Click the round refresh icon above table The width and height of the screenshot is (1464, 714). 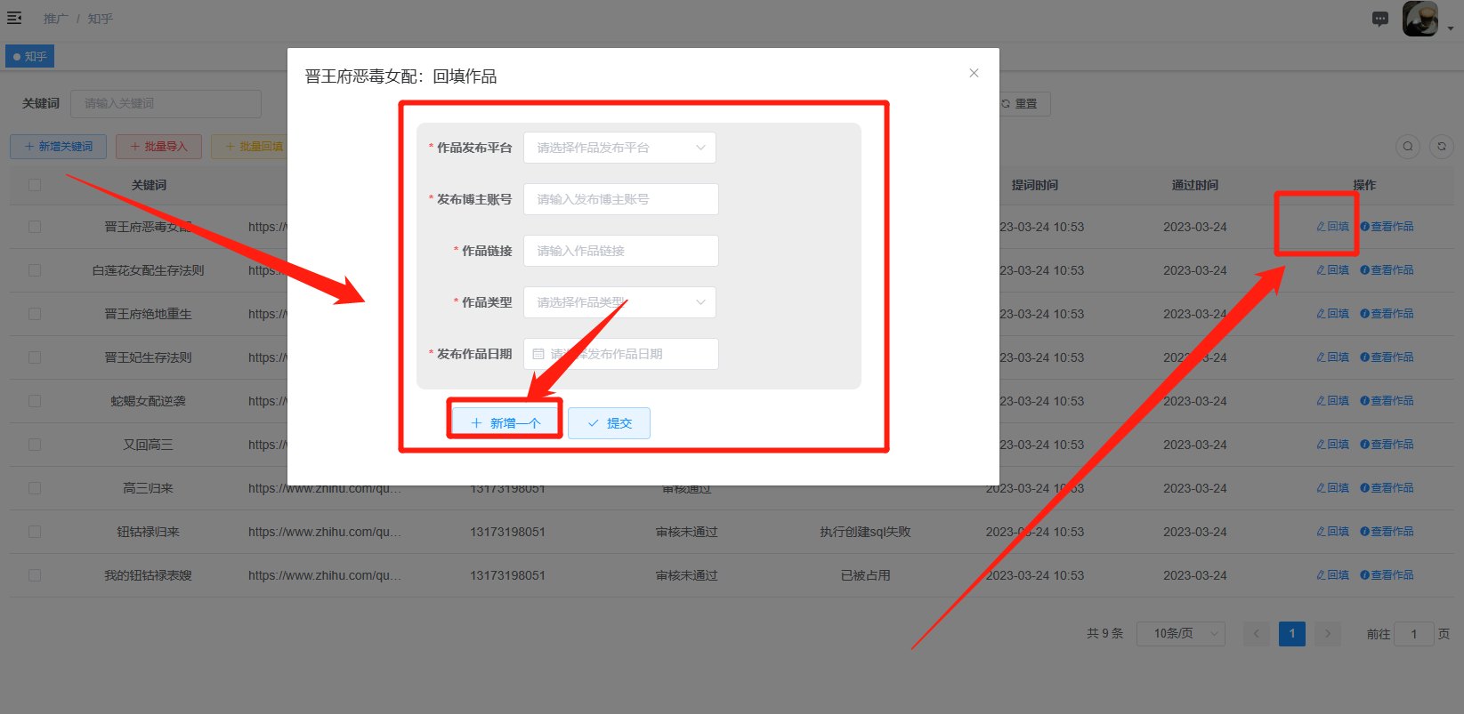click(x=1441, y=147)
